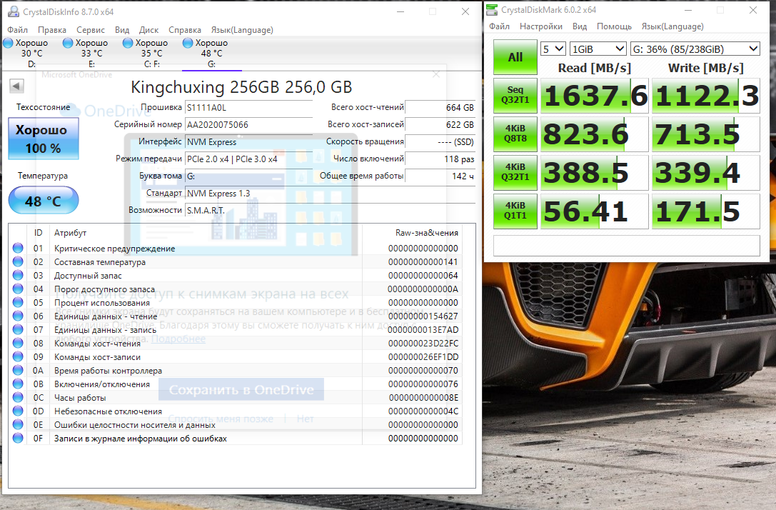Click the Прошивка field S1111A0L
The width and height of the screenshot is (776, 510).
(x=249, y=107)
